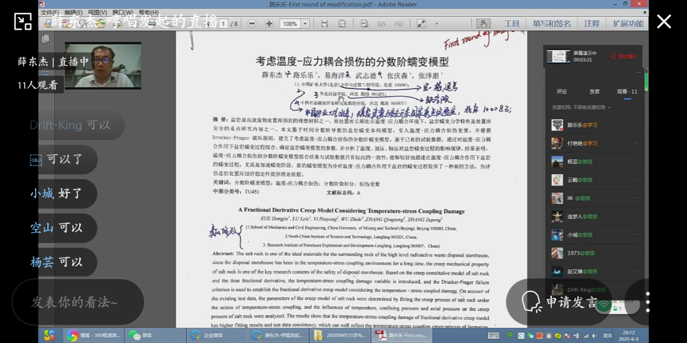
Task: Click the 简体 input method indicator
Action: (x=608, y=335)
